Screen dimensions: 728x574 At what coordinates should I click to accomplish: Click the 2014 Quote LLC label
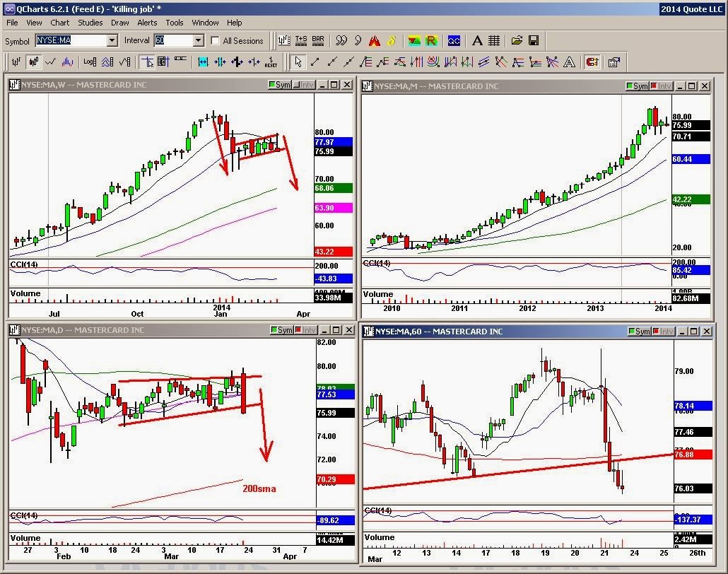click(692, 8)
